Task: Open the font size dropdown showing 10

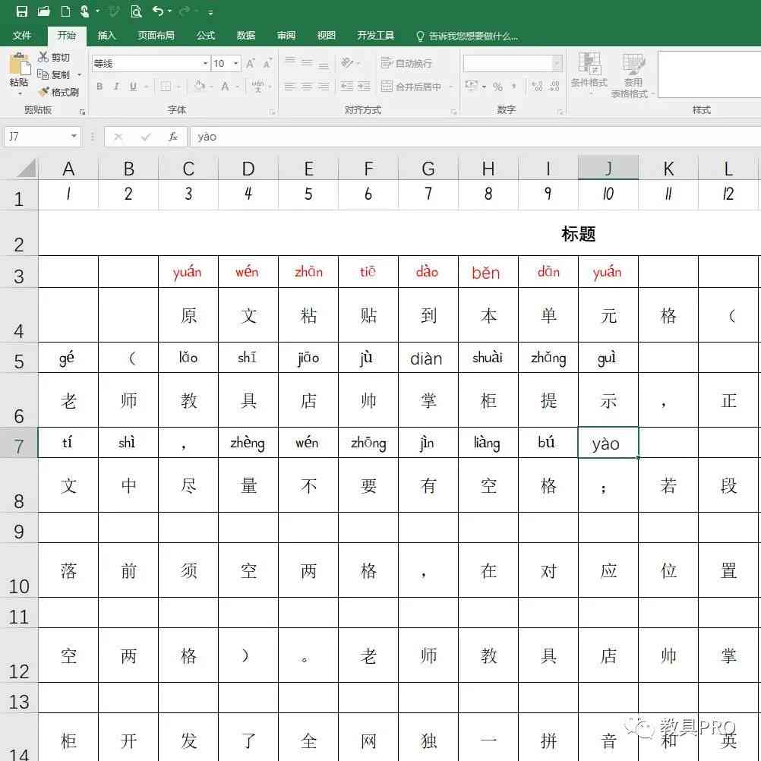Action: pos(236,63)
